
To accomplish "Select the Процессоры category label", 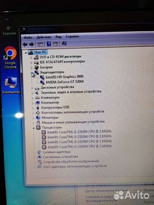I will [x=52, y=127].
